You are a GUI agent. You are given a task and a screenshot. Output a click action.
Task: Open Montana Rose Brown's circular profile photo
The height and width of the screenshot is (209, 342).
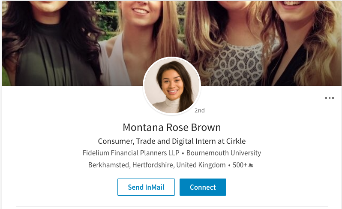[x=172, y=86]
